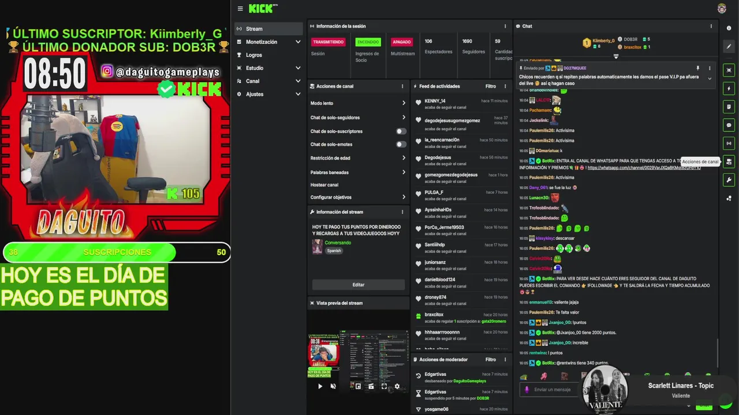Click Editar button under stream information
The width and height of the screenshot is (739, 415).
tap(359, 285)
